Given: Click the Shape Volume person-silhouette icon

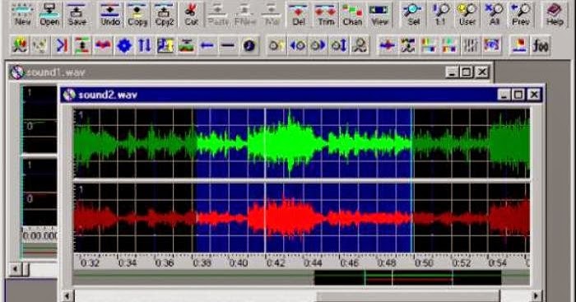Looking at the screenshot, I should click(360, 45).
